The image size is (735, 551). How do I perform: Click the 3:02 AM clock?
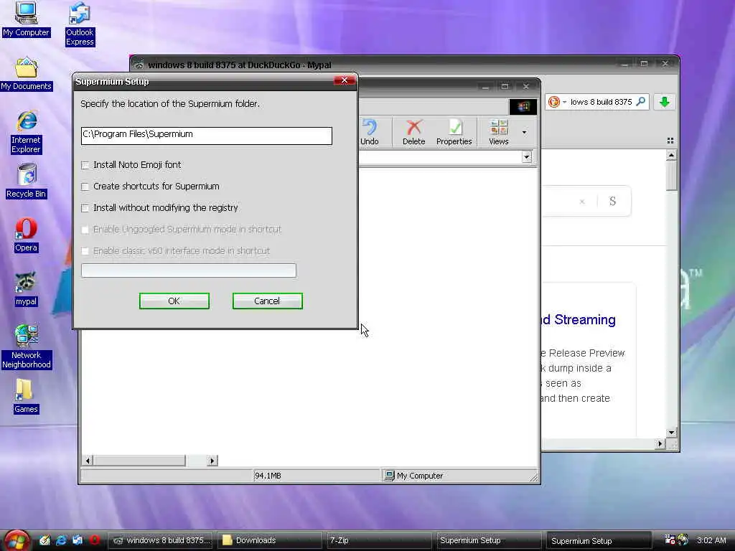(x=711, y=540)
